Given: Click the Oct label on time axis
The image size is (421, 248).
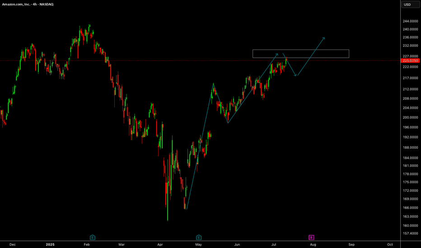Looking at the screenshot, I should coord(390,244).
